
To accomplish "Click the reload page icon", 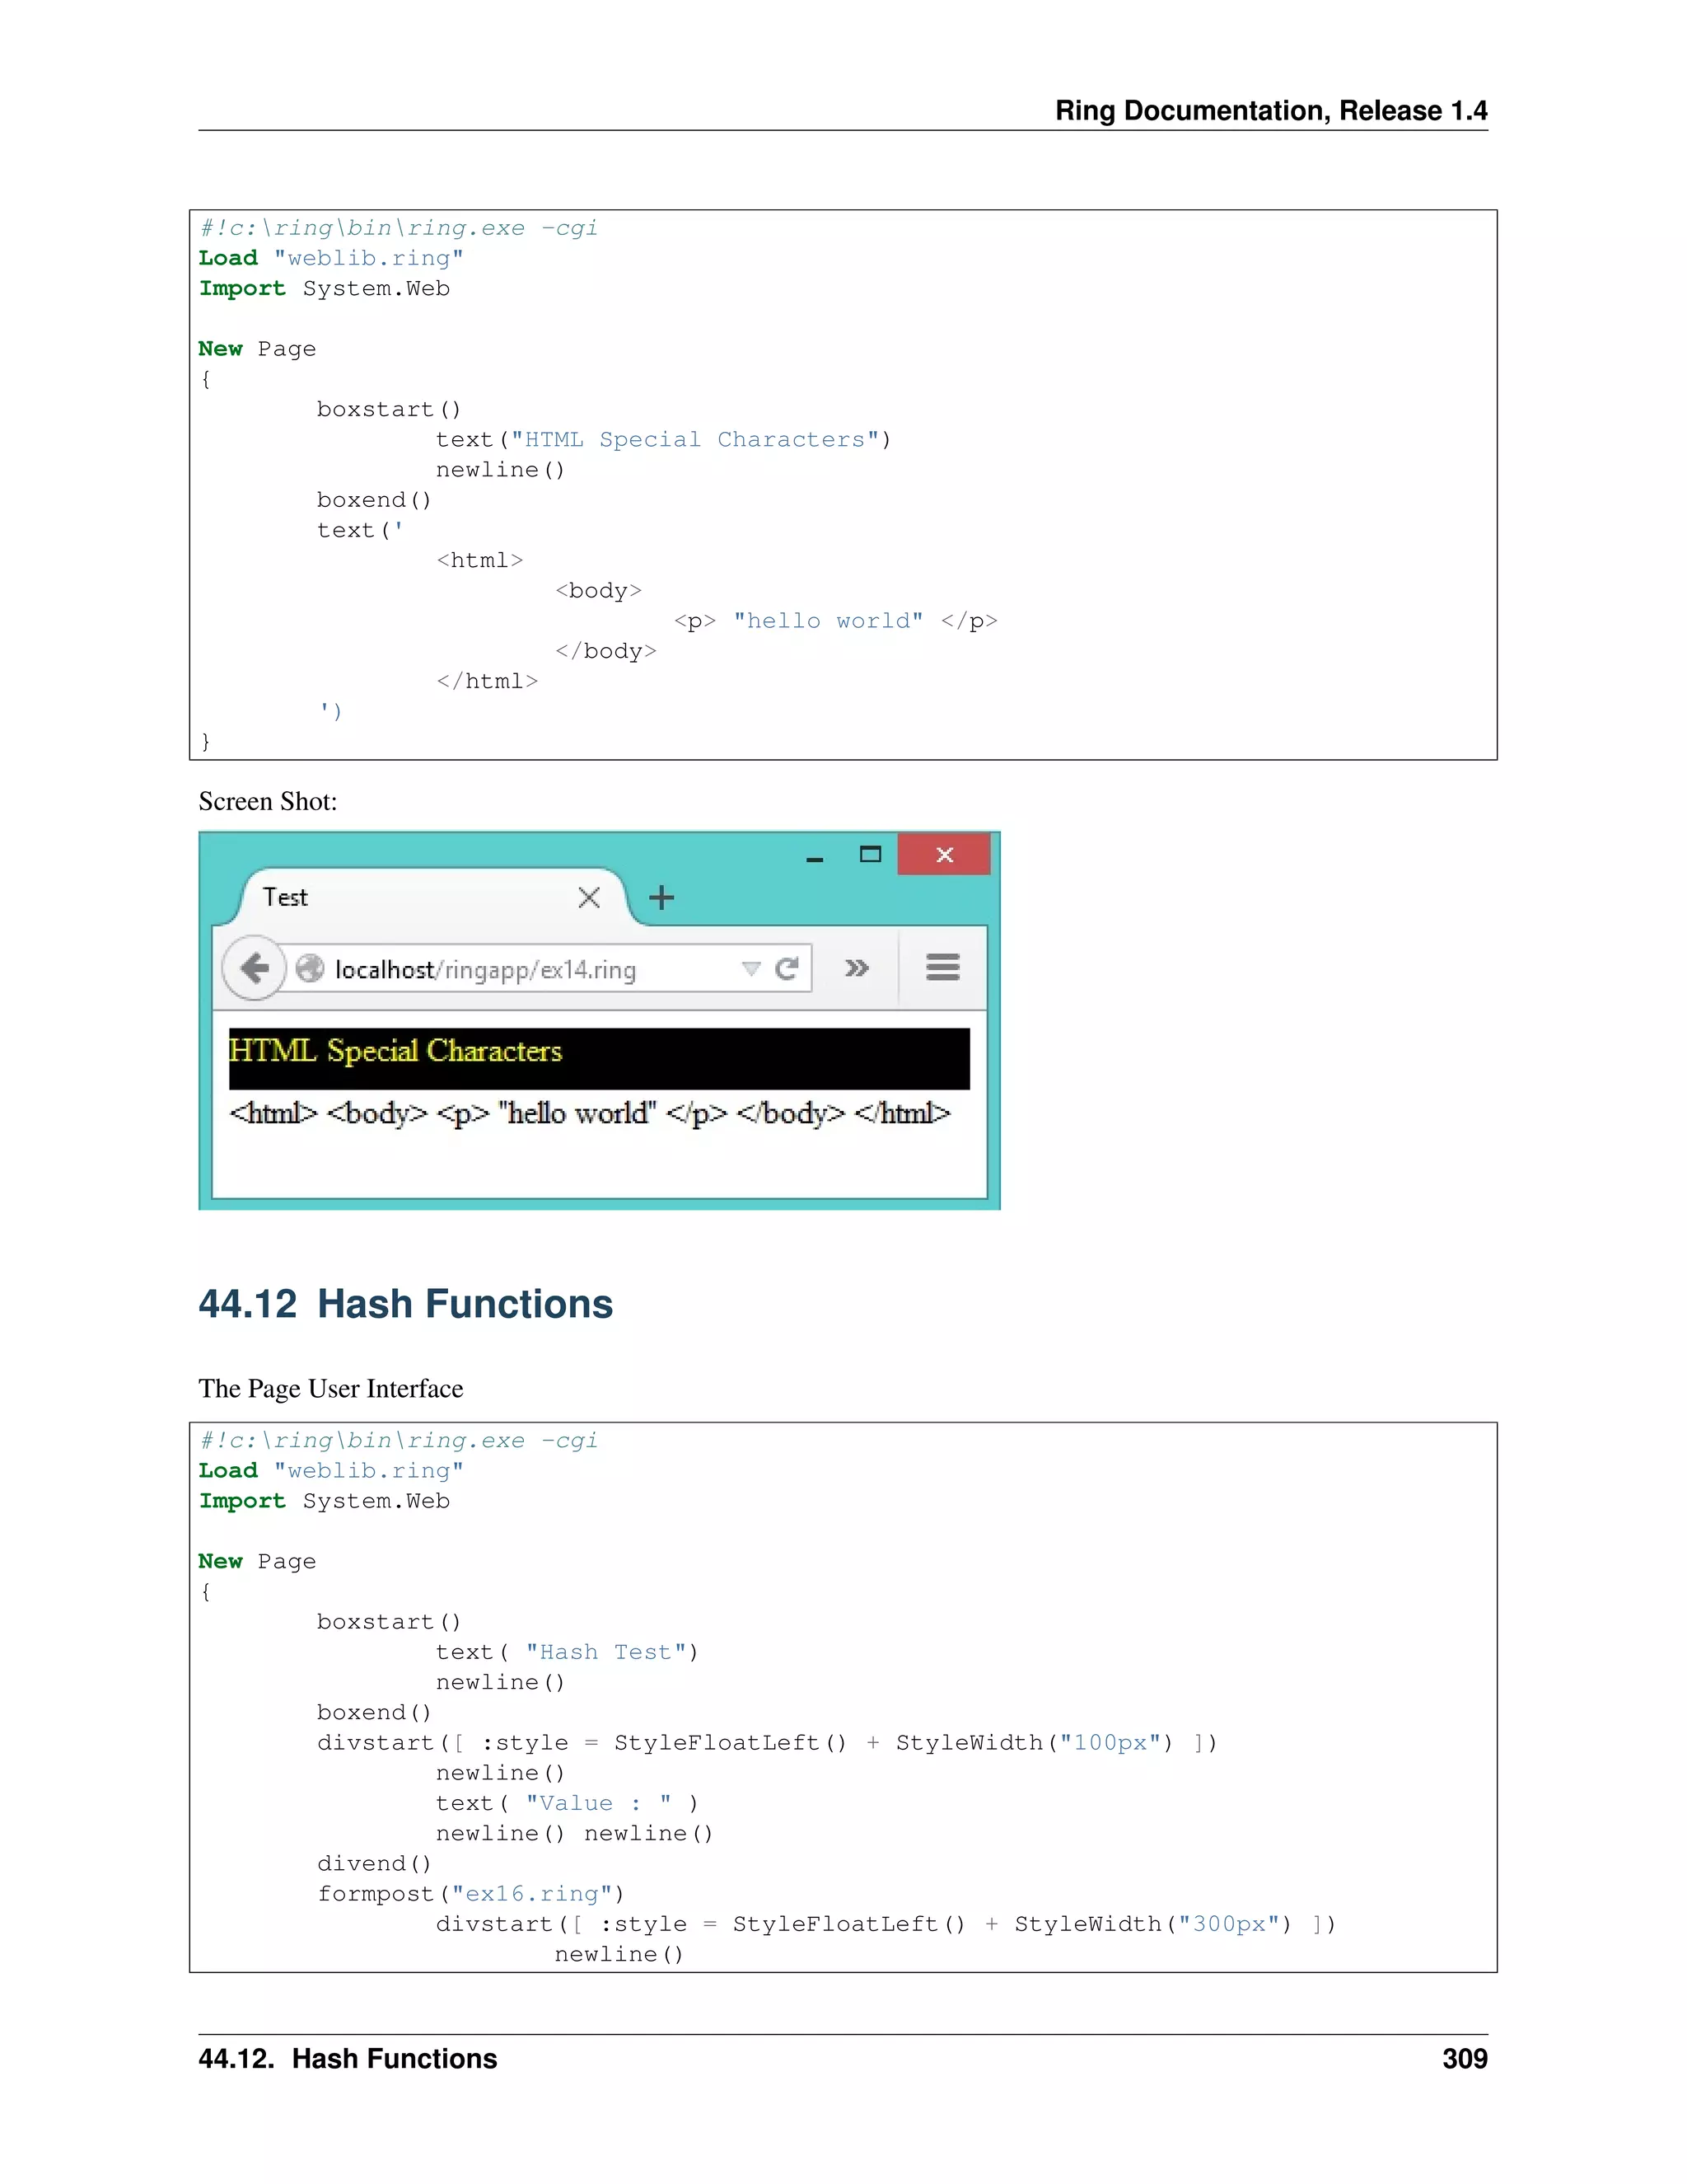I will [x=787, y=968].
